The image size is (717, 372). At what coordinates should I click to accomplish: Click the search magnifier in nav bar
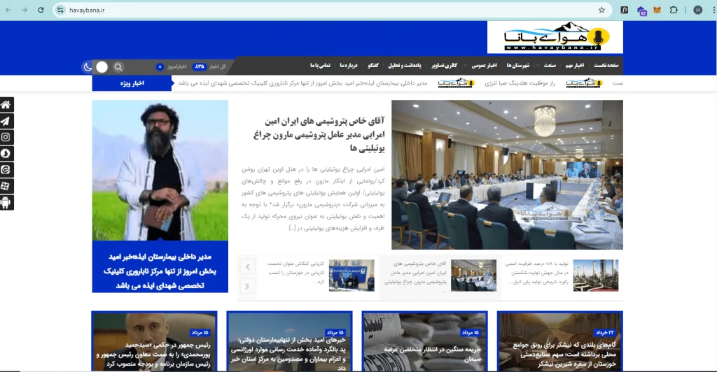[x=118, y=66]
